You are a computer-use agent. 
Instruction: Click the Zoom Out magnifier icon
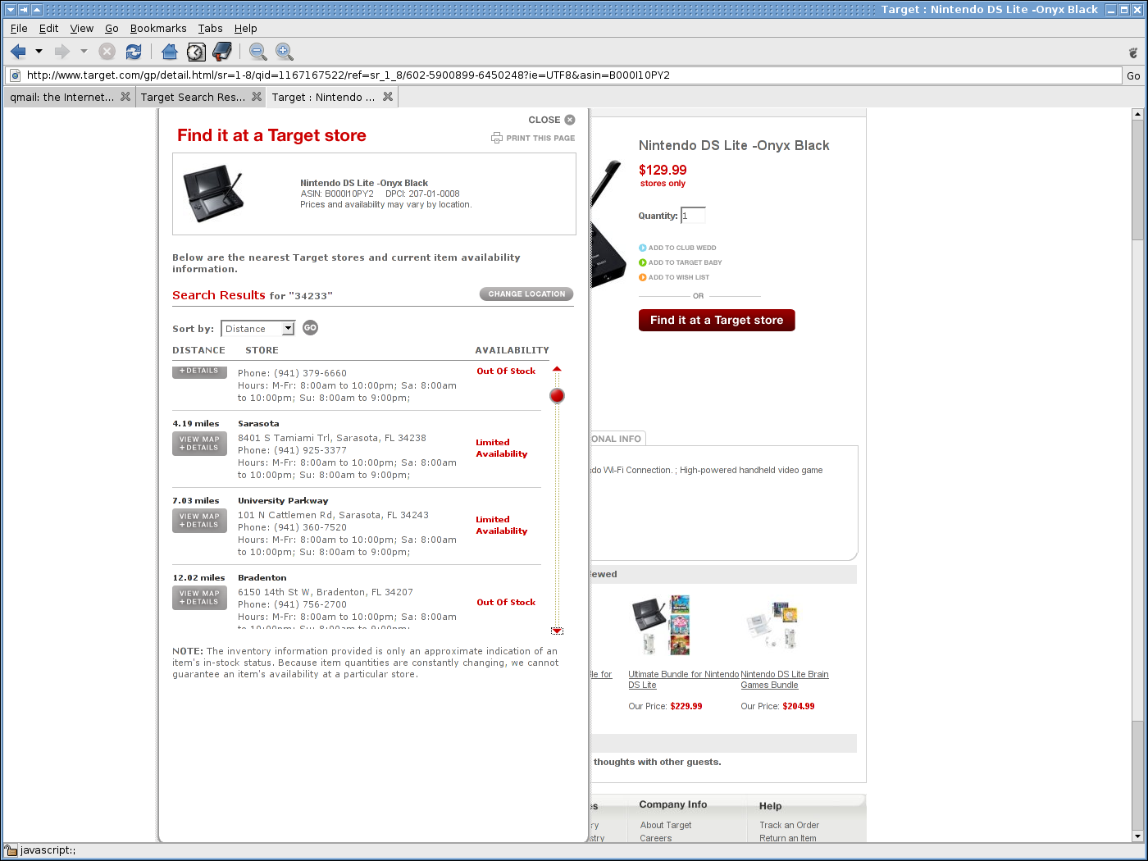(258, 52)
